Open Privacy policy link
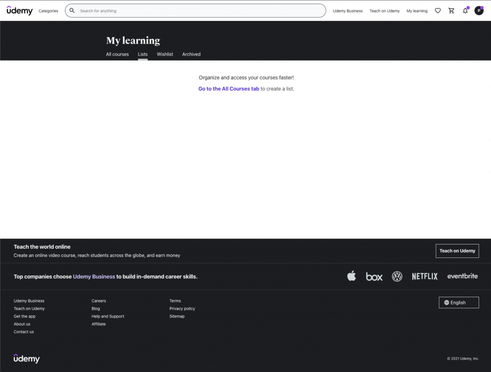This screenshot has height=372, width=491. click(182, 309)
